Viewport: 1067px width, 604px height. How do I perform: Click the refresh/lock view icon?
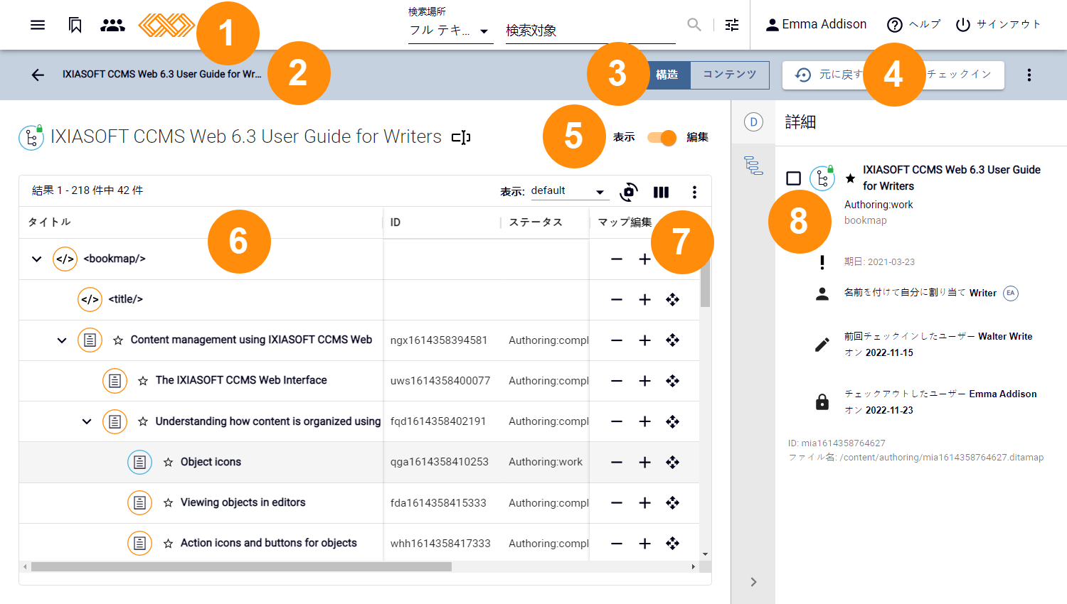[629, 192]
